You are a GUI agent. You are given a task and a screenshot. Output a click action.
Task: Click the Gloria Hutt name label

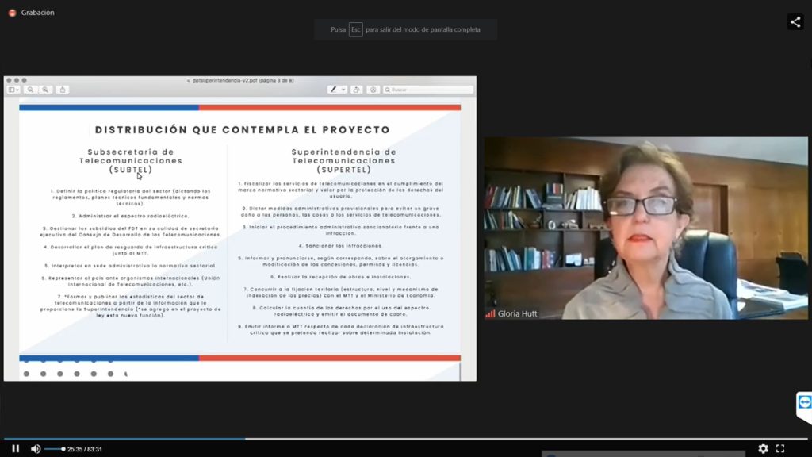pos(517,313)
